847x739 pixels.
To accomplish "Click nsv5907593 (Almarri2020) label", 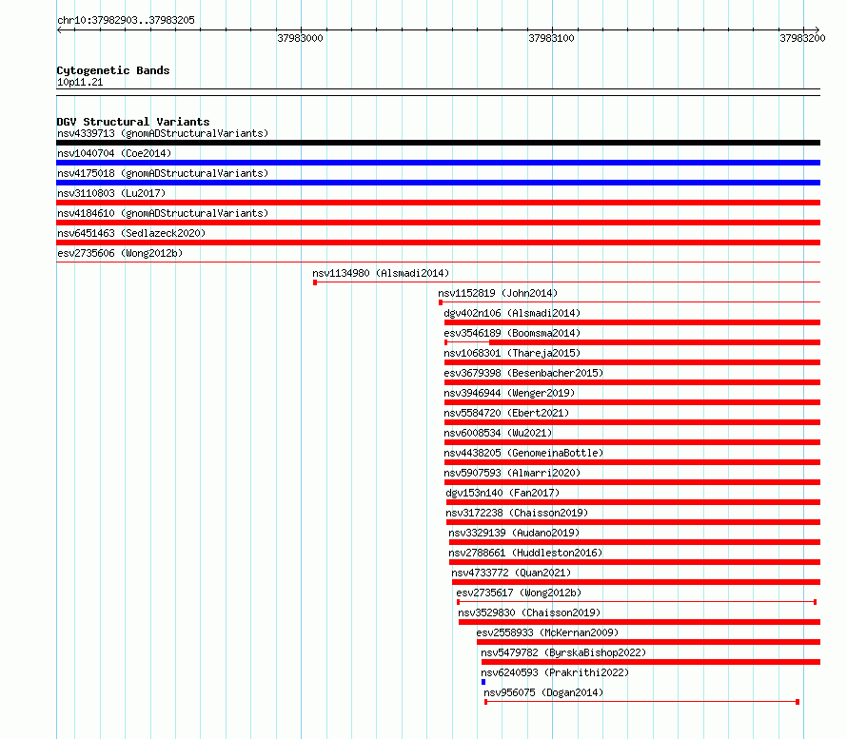I will tap(512, 473).
